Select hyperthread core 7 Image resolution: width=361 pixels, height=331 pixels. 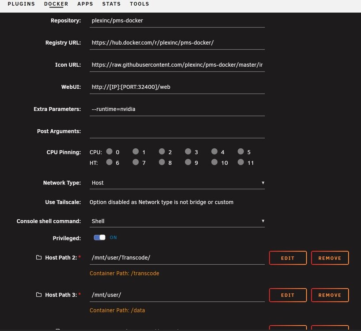click(x=136, y=162)
